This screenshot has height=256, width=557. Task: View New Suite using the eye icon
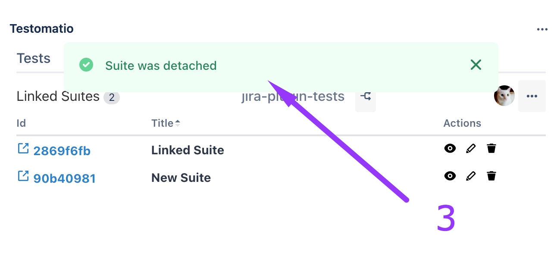450,176
